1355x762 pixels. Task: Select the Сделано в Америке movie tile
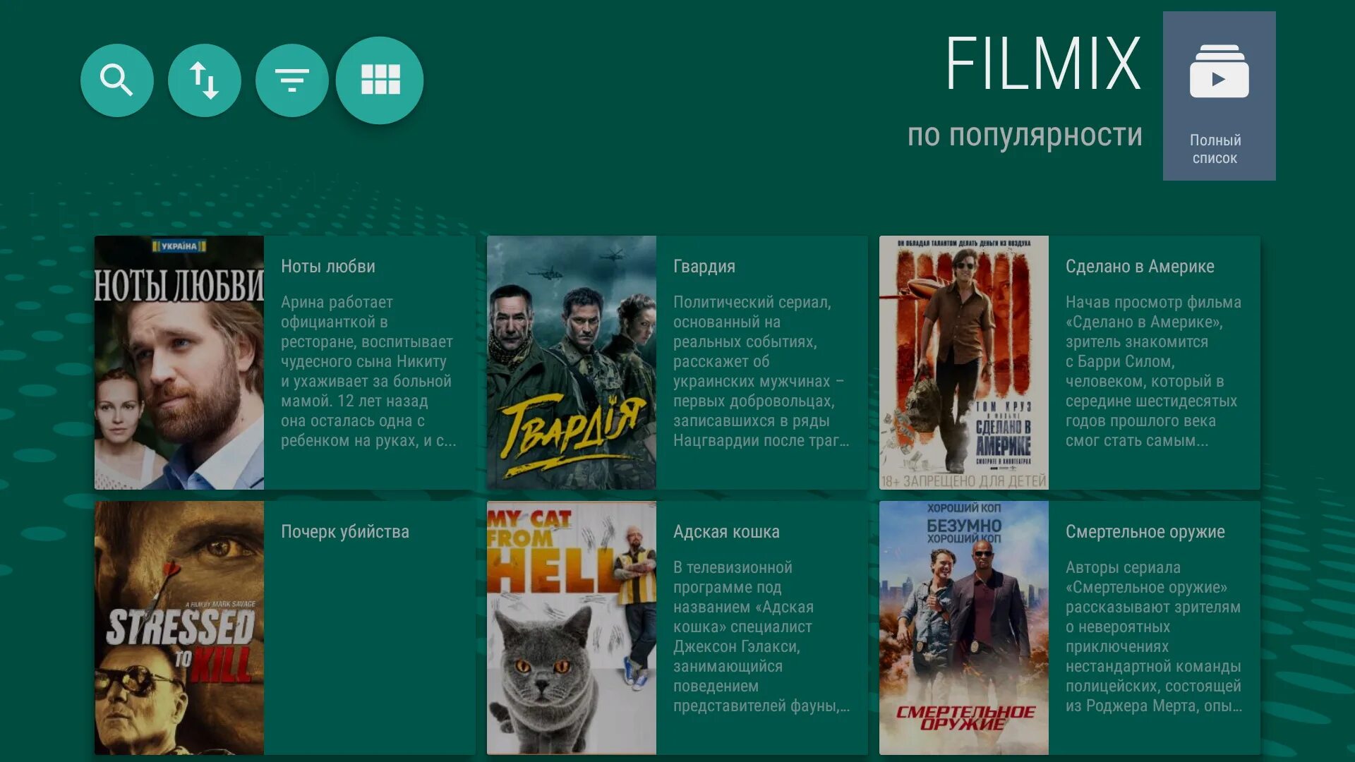[1068, 362]
